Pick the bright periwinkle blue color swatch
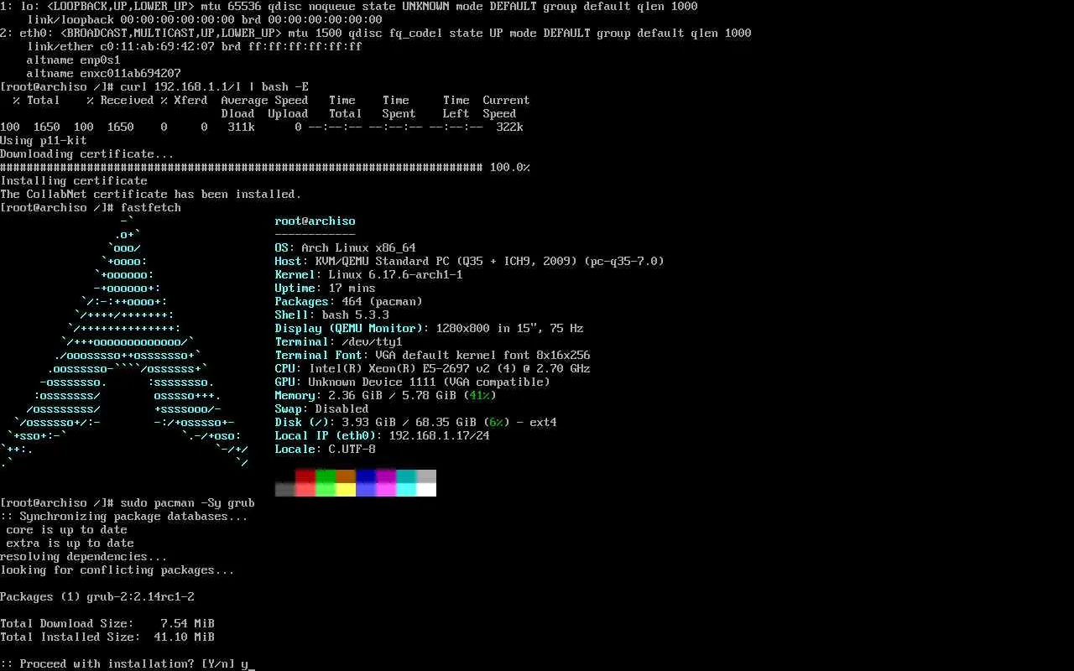 366,490
